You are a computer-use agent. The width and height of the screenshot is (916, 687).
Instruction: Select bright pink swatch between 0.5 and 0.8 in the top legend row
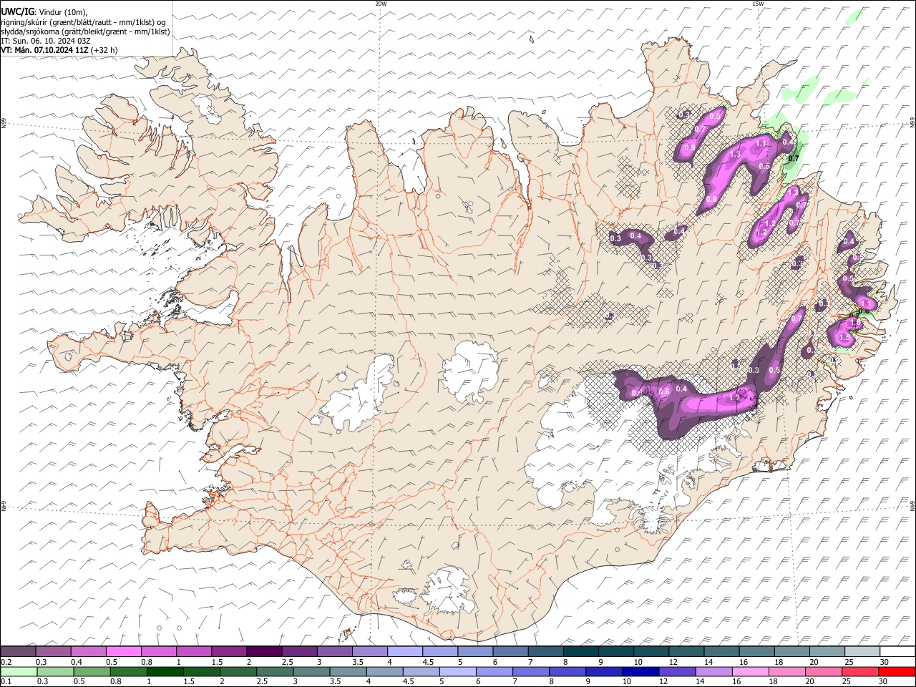pos(123,652)
